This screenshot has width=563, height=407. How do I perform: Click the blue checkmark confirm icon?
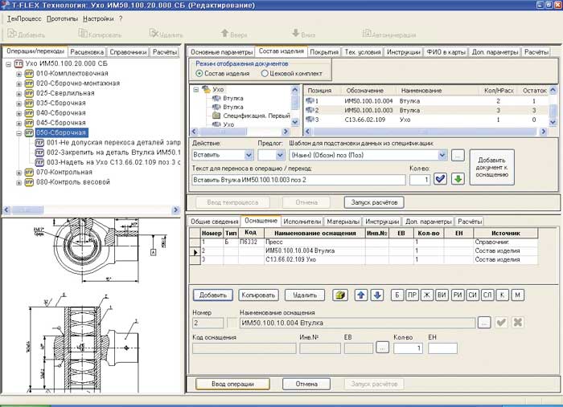click(440, 180)
